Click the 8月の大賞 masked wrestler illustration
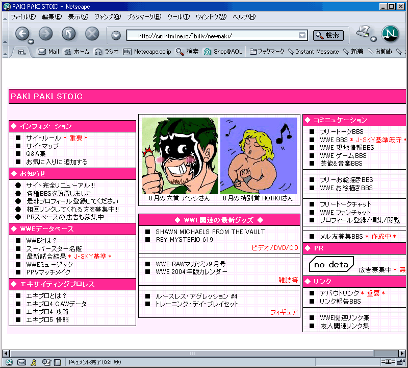 [x=180, y=156]
